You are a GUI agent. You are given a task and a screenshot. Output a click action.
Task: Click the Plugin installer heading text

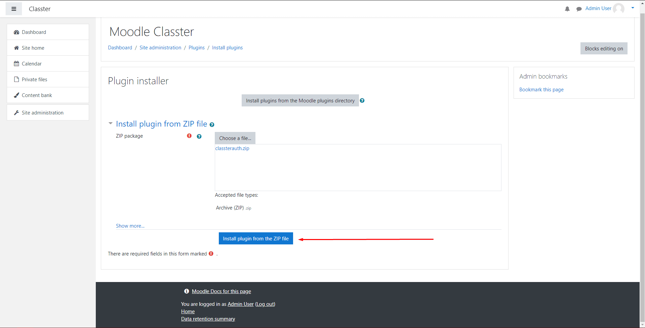pyautogui.click(x=138, y=81)
